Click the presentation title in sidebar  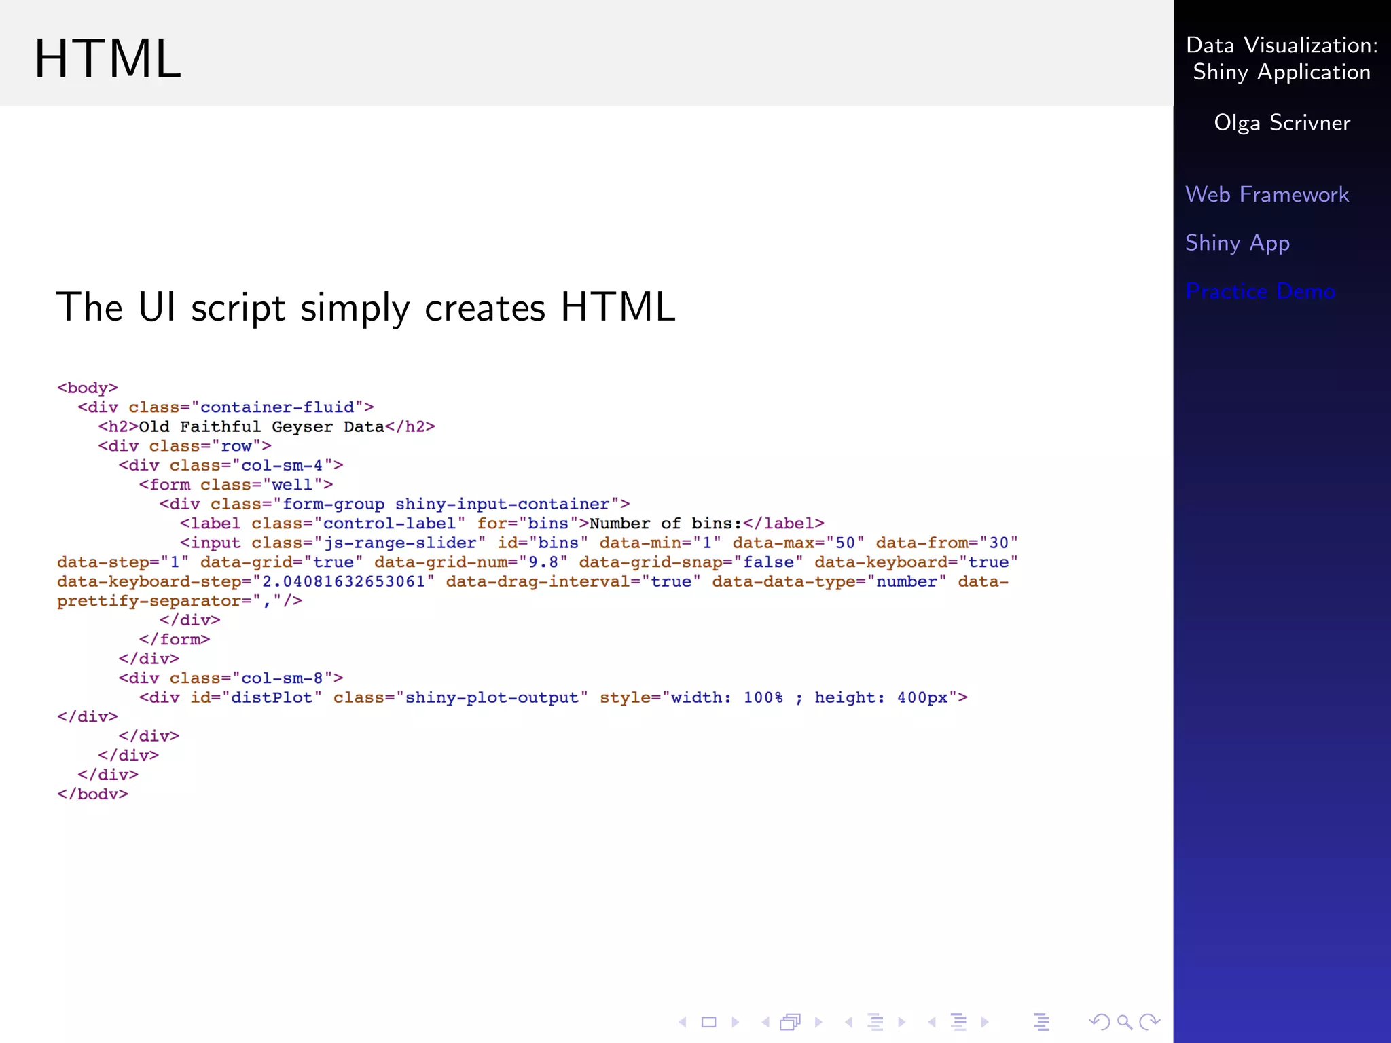[x=1282, y=58]
